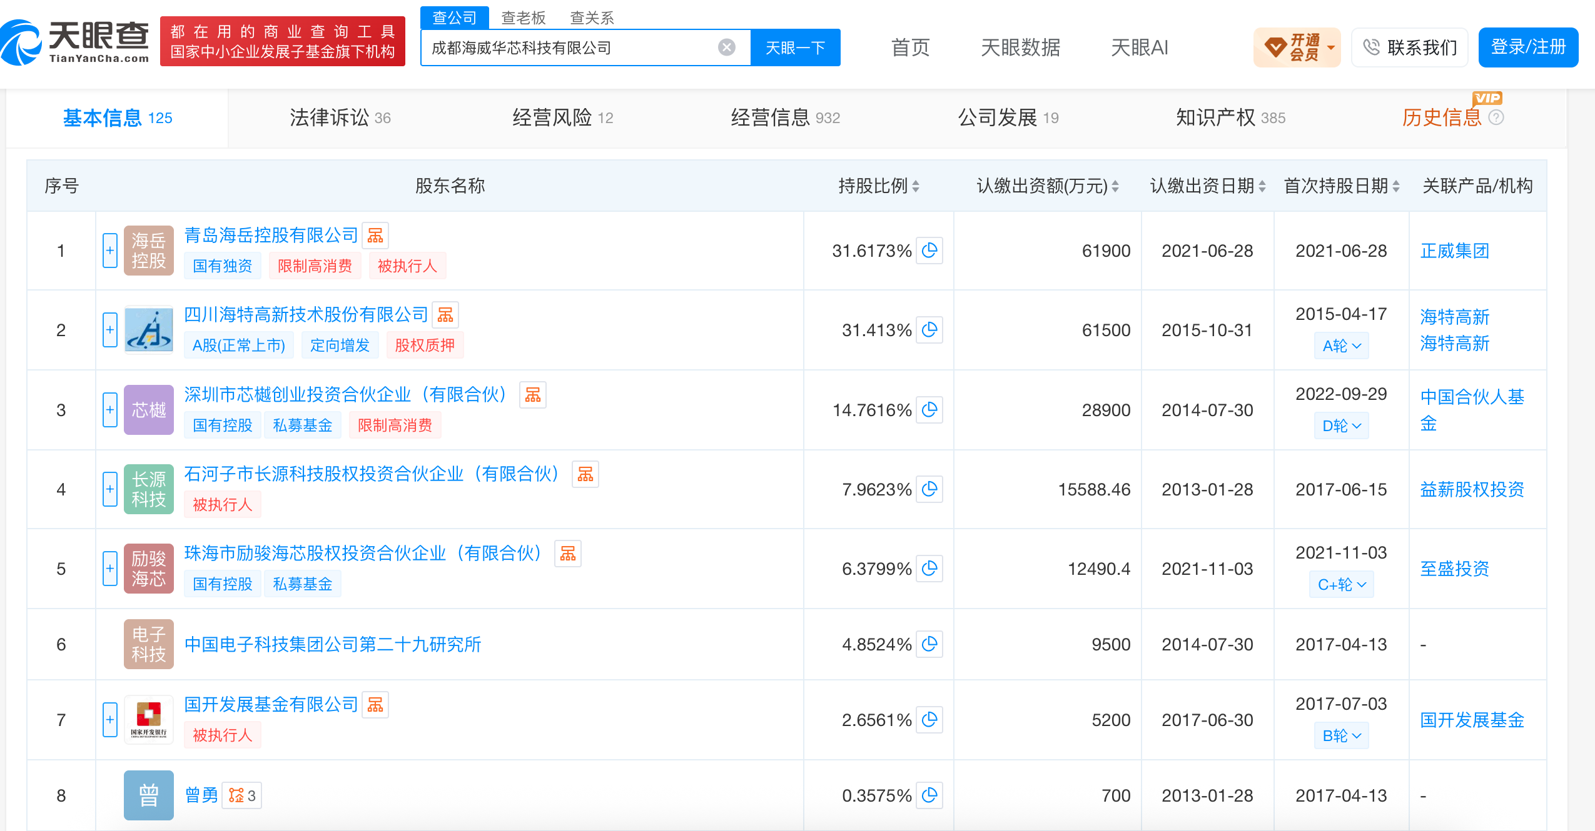Open pie chart for 2.6561% shareholding
Image resolution: width=1595 pixels, height=831 pixels.
tap(929, 720)
